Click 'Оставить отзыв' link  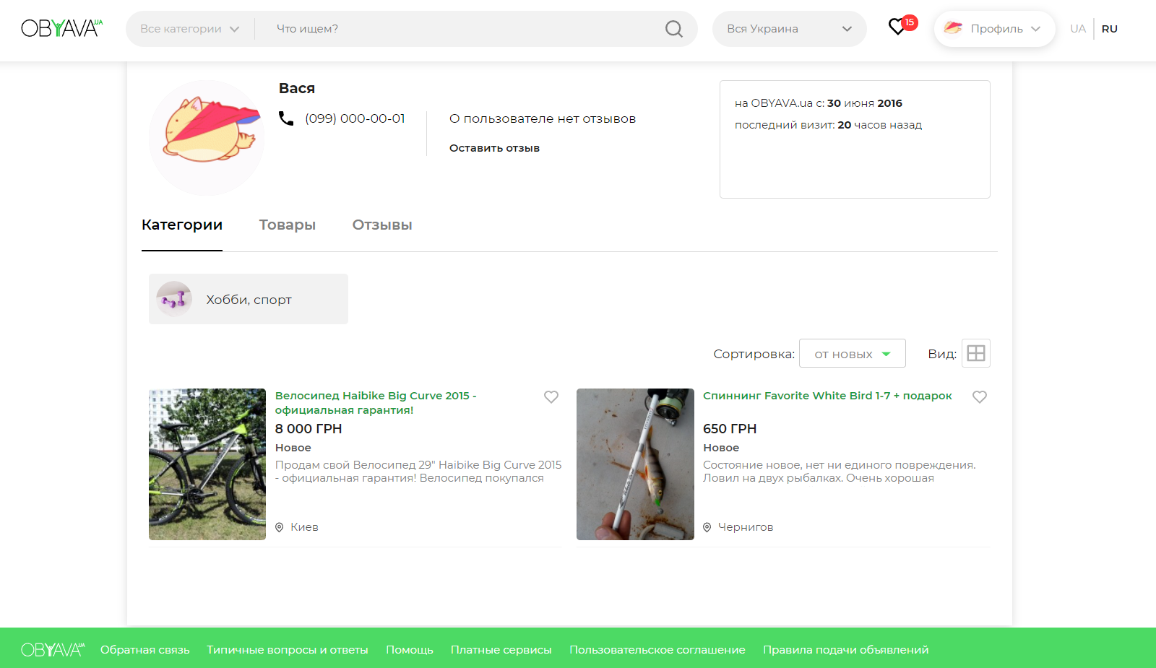pos(494,148)
